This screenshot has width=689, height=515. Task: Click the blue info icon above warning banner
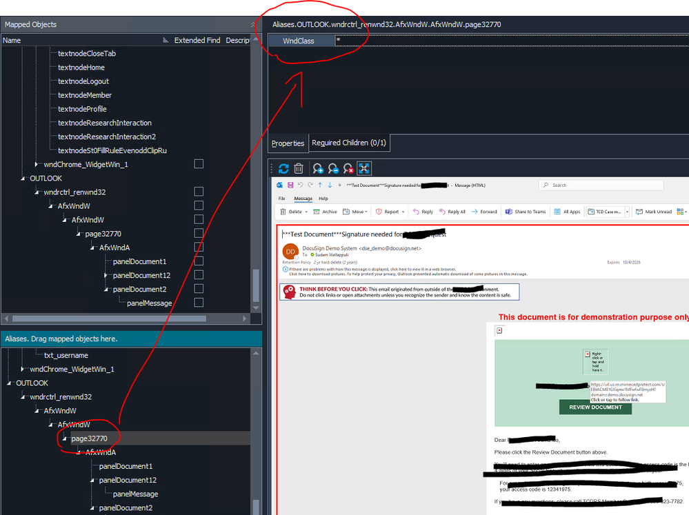285,270
